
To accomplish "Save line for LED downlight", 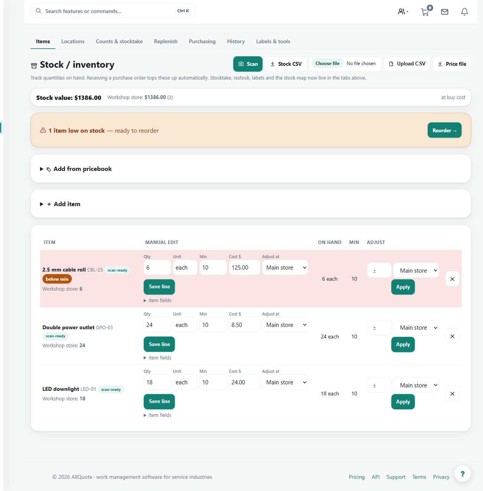I will point(159,402).
